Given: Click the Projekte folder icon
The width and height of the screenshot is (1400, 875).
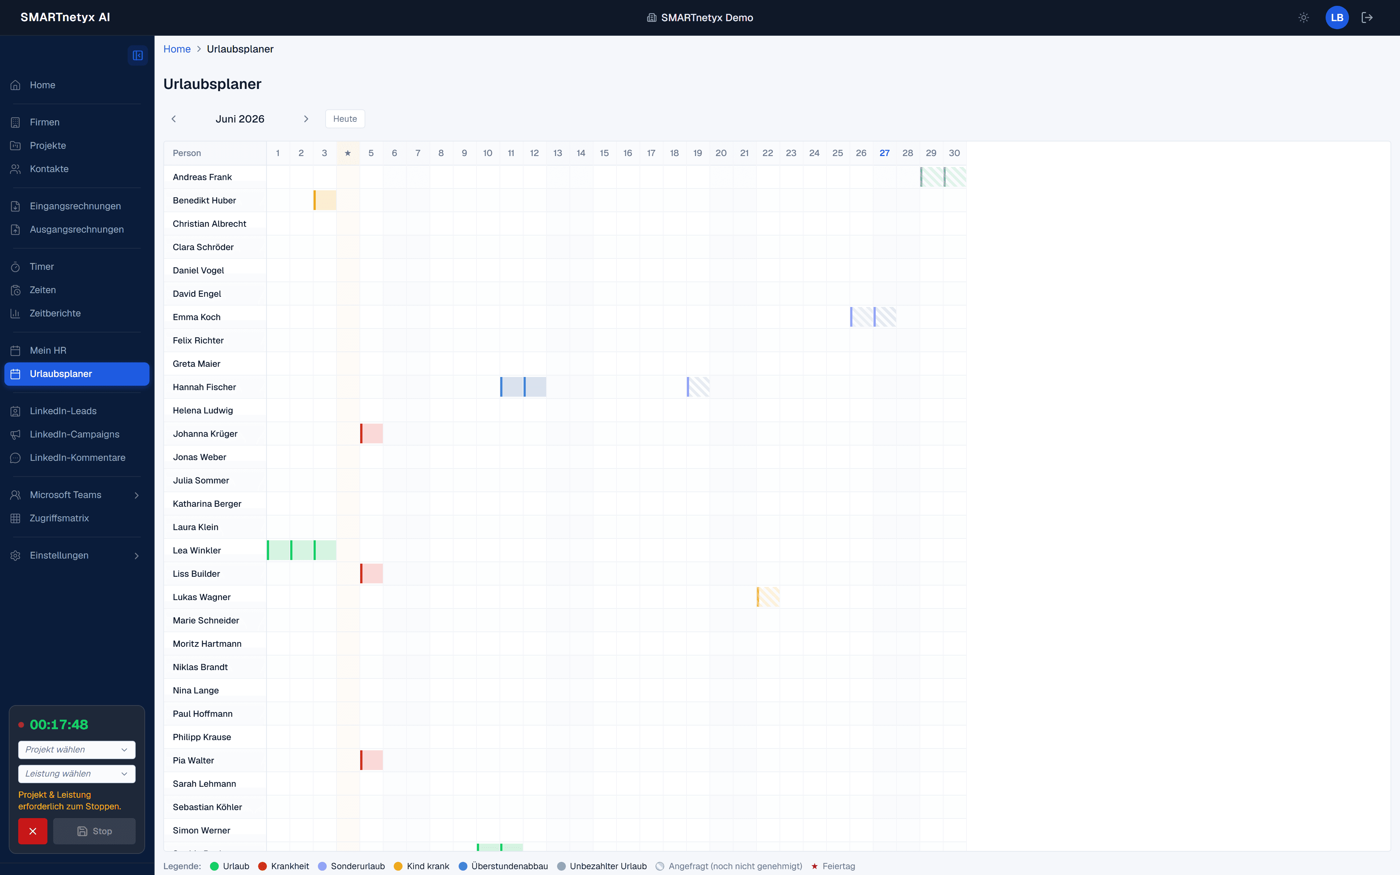Looking at the screenshot, I should (16, 146).
